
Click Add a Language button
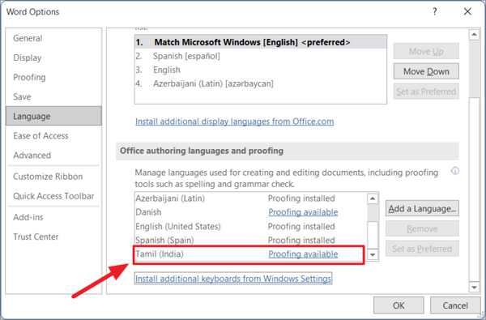point(422,209)
